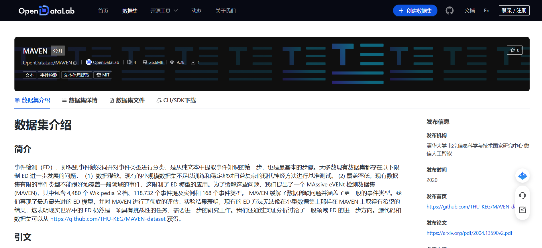This screenshot has height=248, width=542.
Task: Click the views eye icon 9.2k
Action: click(172, 62)
